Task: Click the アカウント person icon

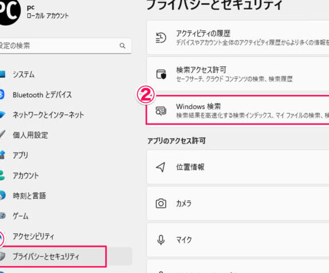Action: (x=2, y=175)
